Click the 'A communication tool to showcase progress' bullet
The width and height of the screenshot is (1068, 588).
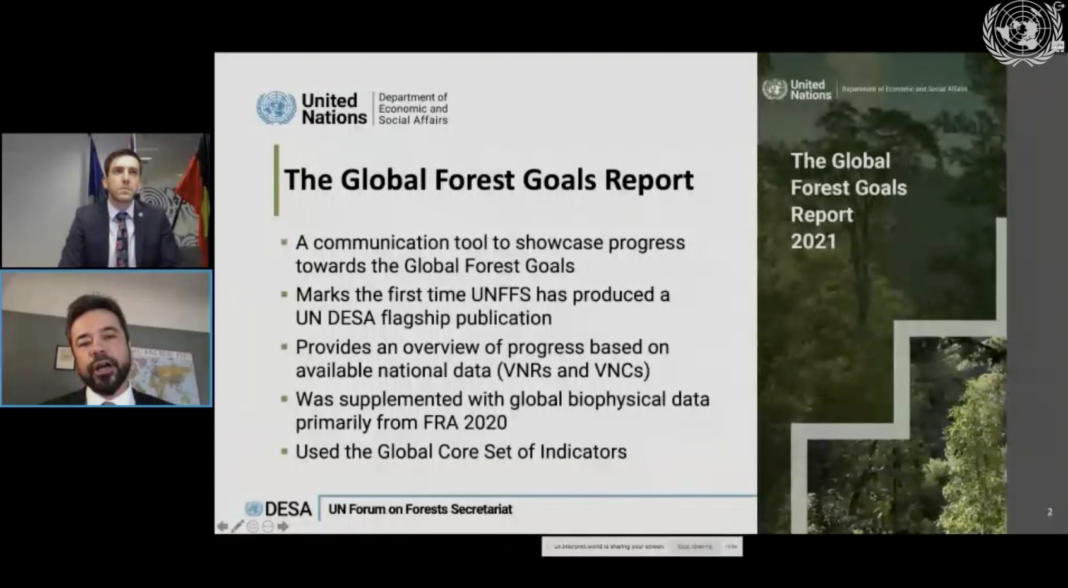point(490,254)
